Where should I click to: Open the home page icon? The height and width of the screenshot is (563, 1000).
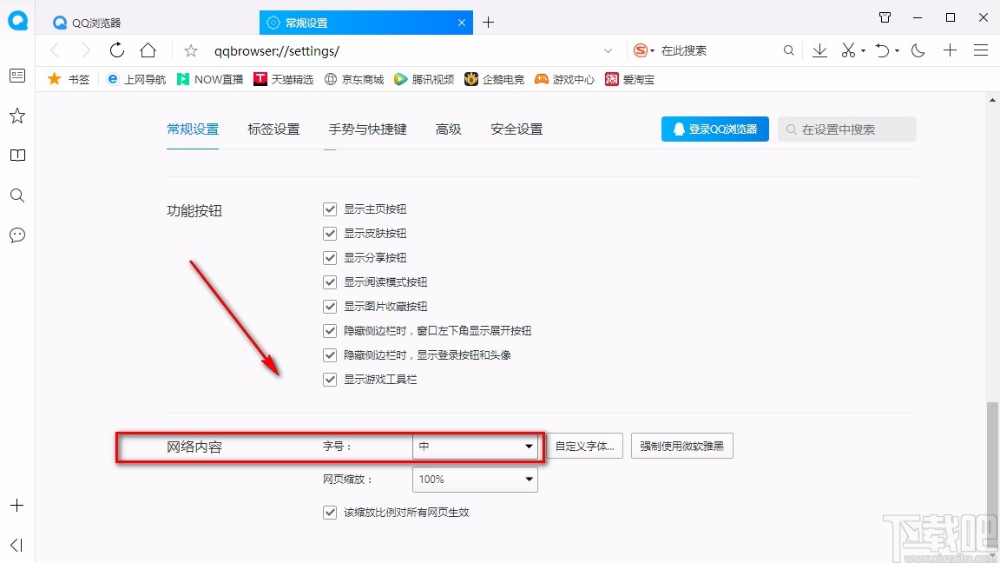(x=148, y=50)
